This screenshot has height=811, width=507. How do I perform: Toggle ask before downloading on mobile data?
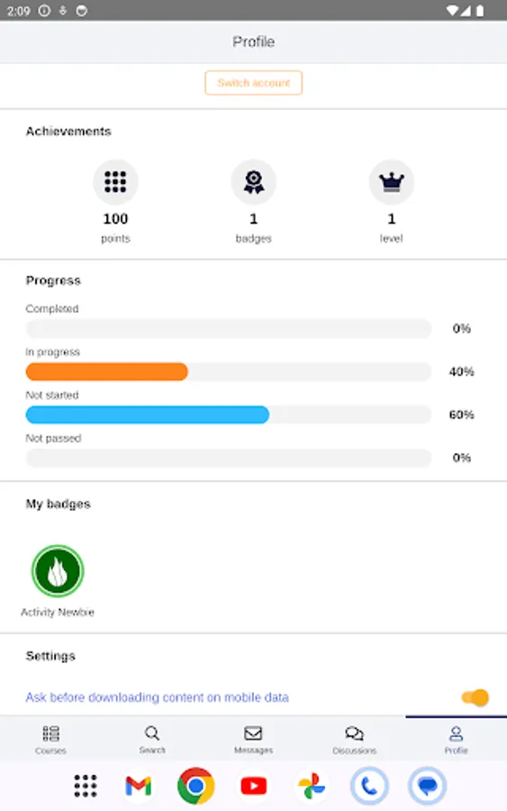tap(475, 697)
